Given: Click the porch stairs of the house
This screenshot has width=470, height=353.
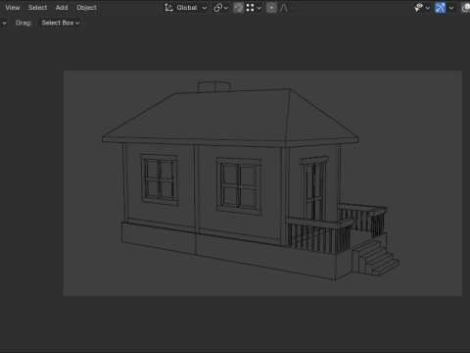Looking at the screenshot, I should (x=376, y=258).
